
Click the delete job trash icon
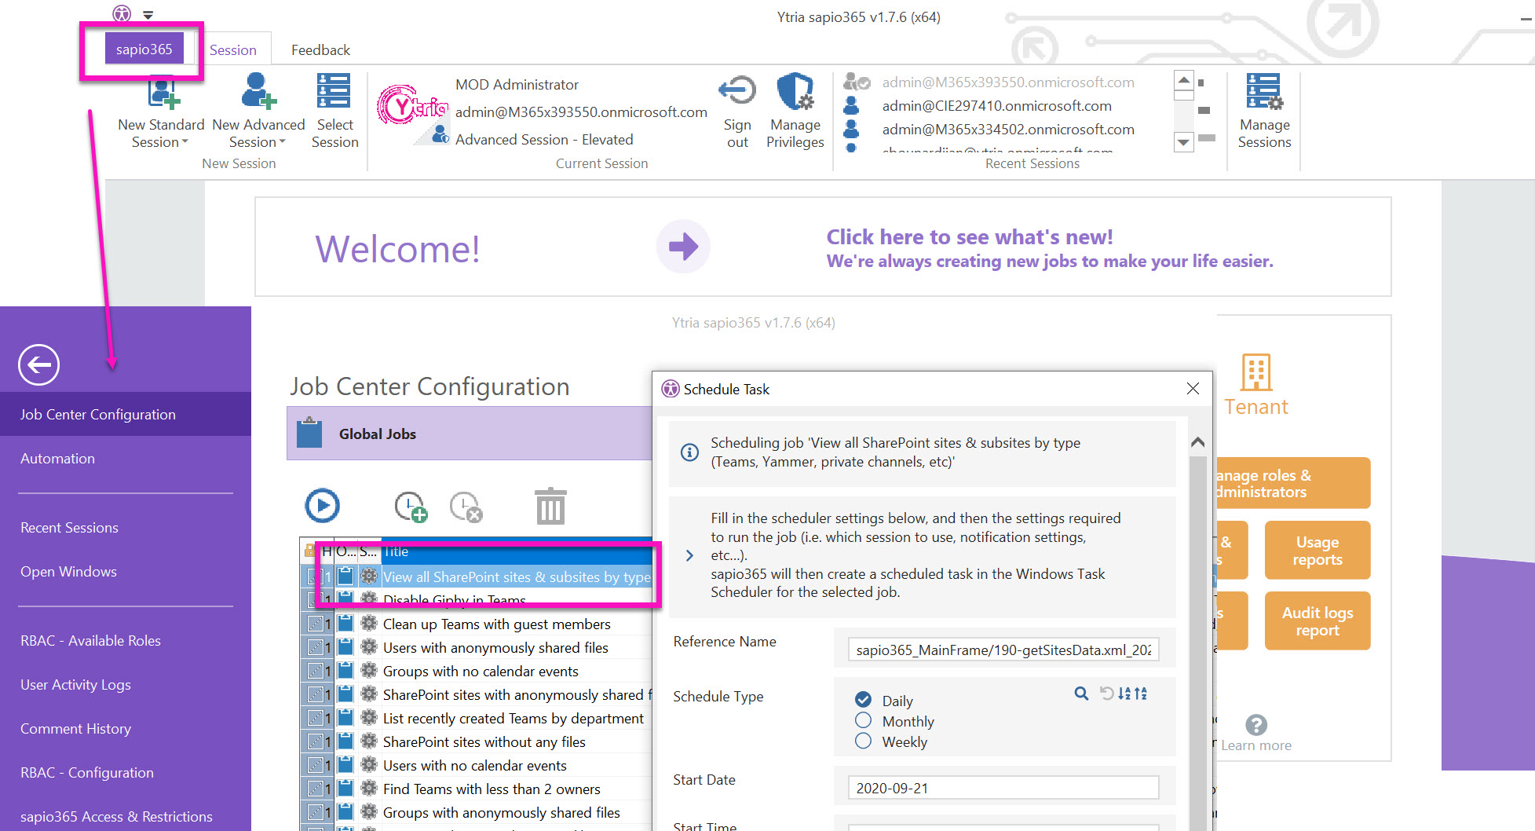[550, 506]
